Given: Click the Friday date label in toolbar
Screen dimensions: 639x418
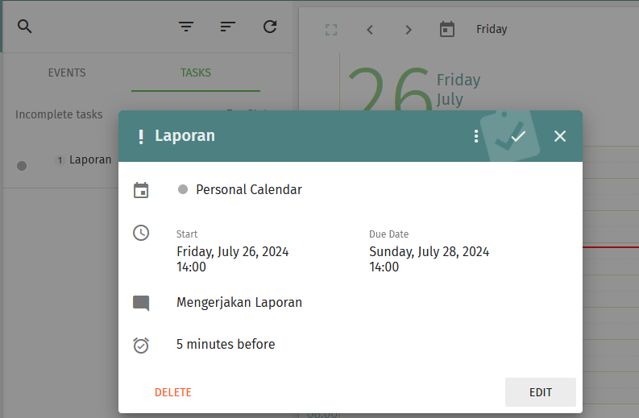Looking at the screenshot, I should click(x=492, y=30).
